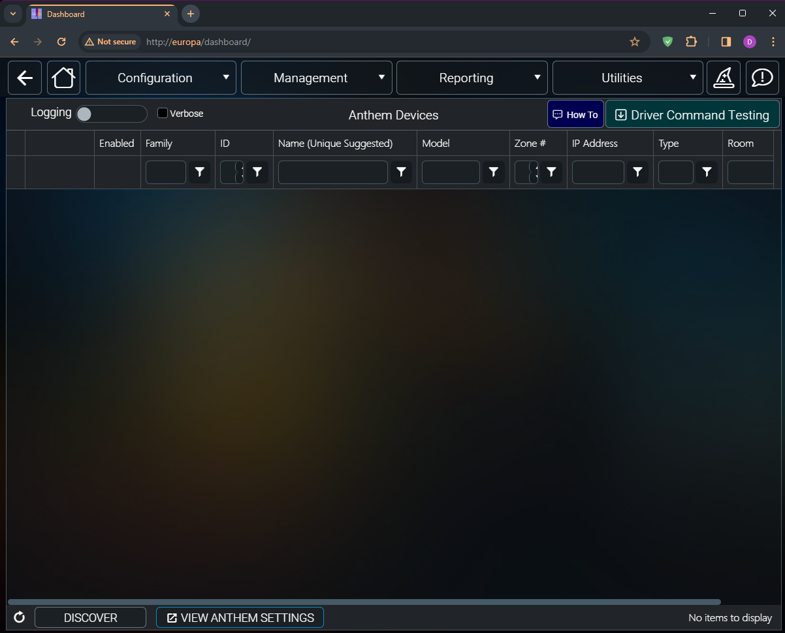Viewport: 785px width, 633px height.
Task: Close the Dashboard browser tab
Action: click(x=167, y=14)
